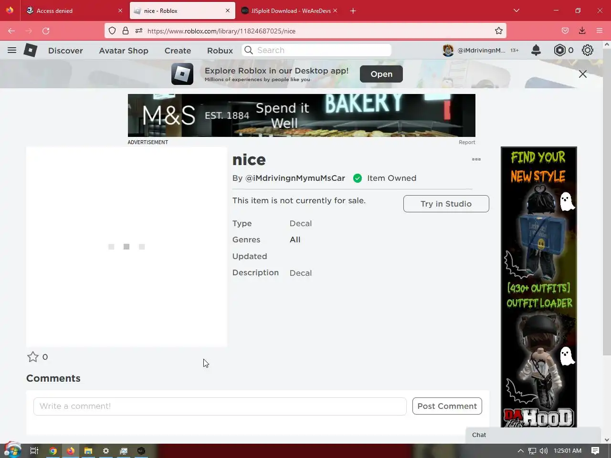Click the decal image loading preview
This screenshot has width=611, height=458.
click(126, 247)
